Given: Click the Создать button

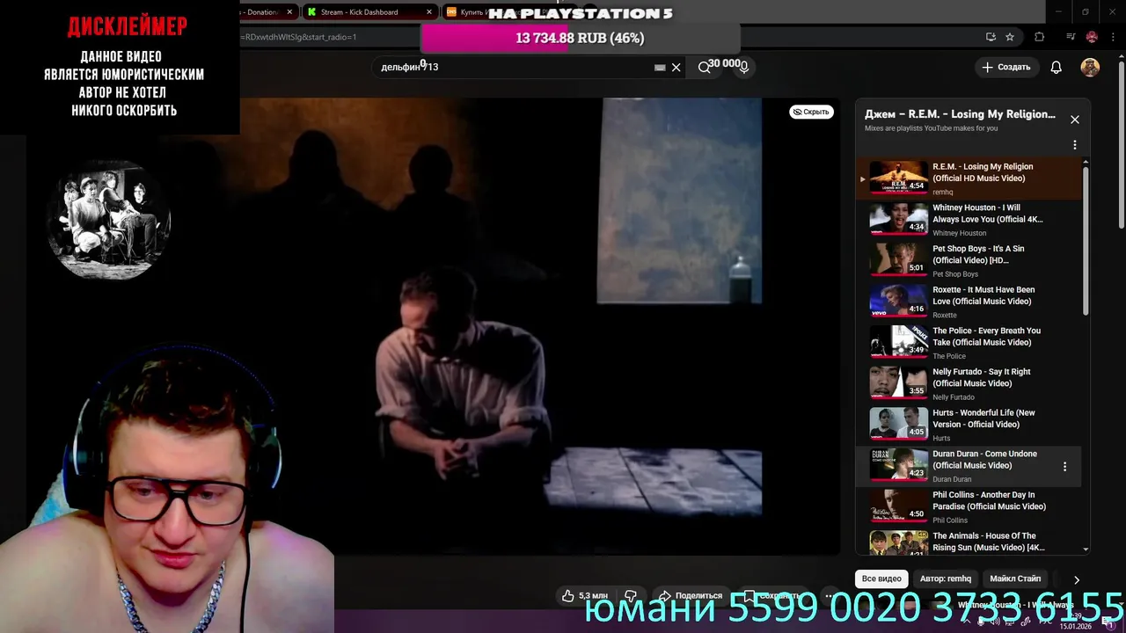Looking at the screenshot, I should tap(1005, 68).
